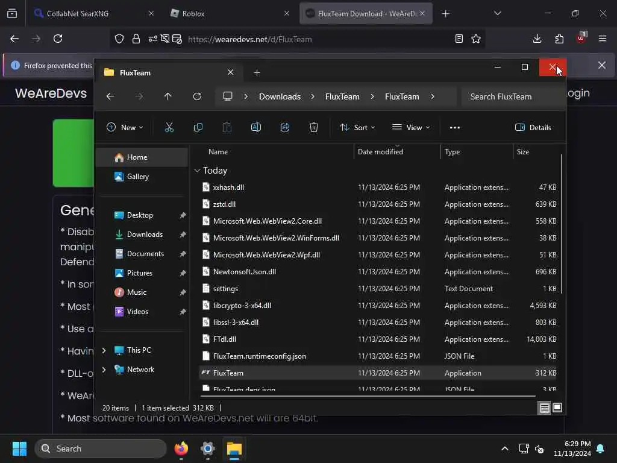Click the Rename icon in Explorer toolbar
The width and height of the screenshot is (617, 463).
pos(255,127)
